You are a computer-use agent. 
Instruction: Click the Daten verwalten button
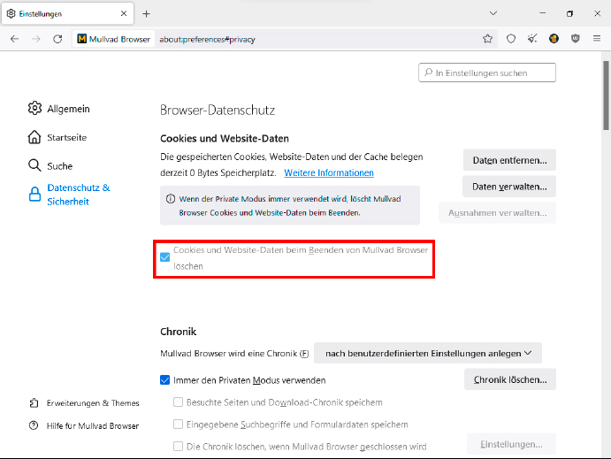[x=509, y=187]
